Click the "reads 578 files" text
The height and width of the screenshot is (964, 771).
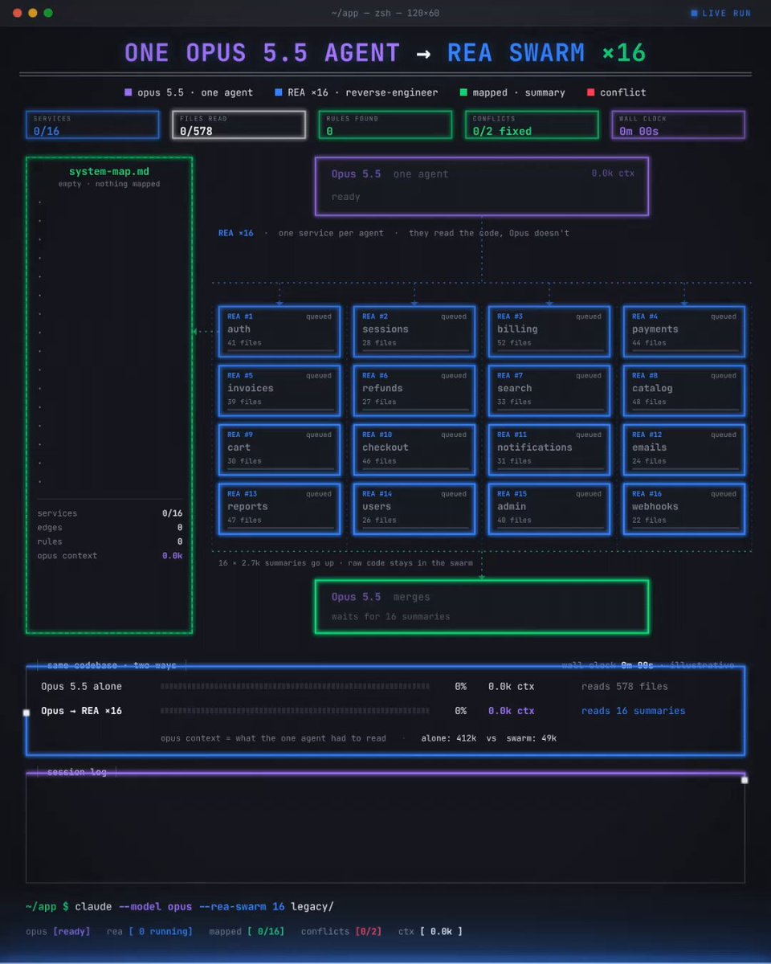pos(625,687)
